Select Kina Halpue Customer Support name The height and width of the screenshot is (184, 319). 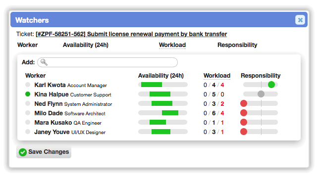point(73,94)
